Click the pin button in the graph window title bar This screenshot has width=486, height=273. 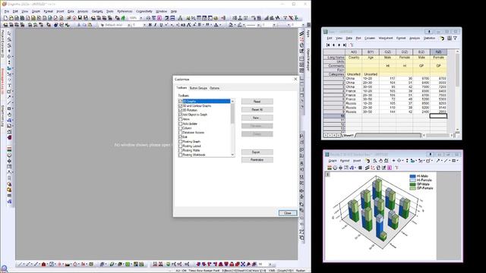[x=430, y=154]
